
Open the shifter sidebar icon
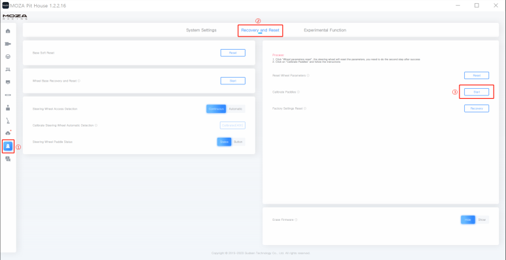[x=8, y=108]
